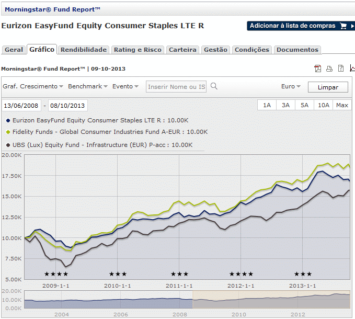Click the four-star rating near 2009-1-1

[56, 274]
